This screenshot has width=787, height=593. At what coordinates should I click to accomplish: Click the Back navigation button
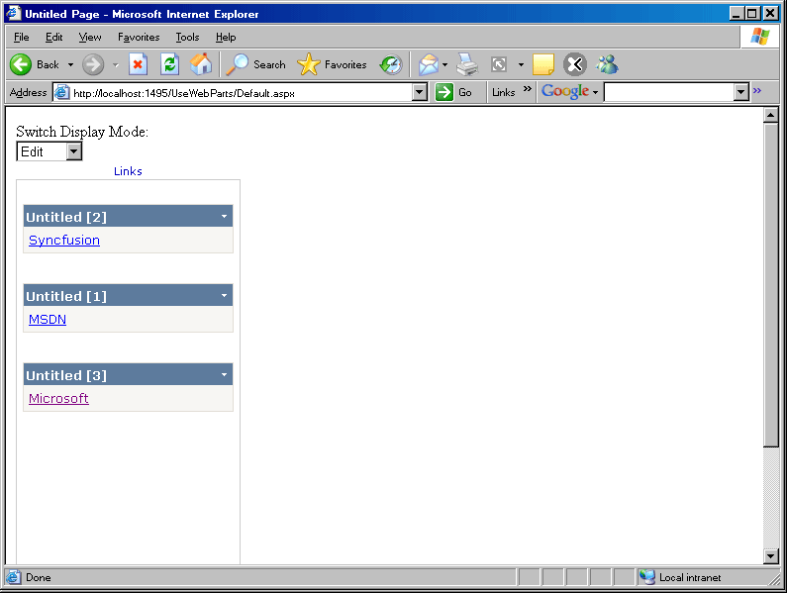click(x=35, y=64)
